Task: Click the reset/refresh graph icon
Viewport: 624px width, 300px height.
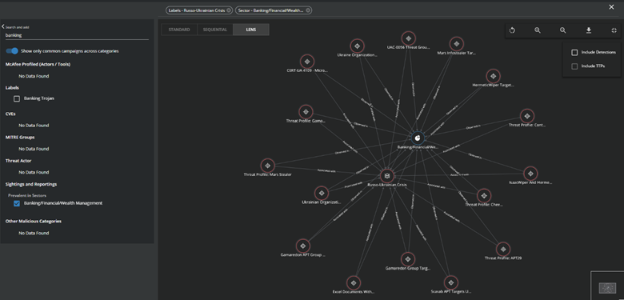Action: pyautogui.click(x=512, y=30)
